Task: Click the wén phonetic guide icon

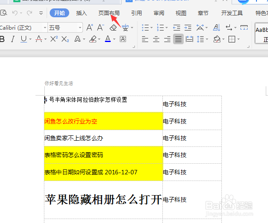Action: (x=126, y=27)
